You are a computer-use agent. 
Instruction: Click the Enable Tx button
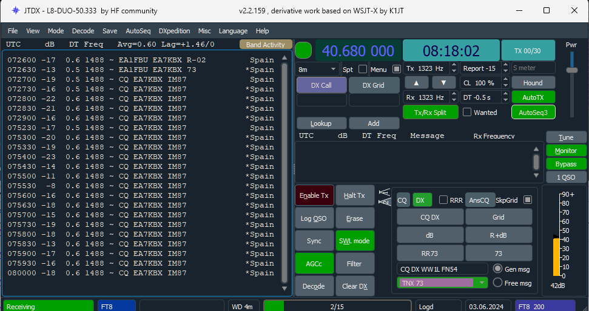click(314, 195)
